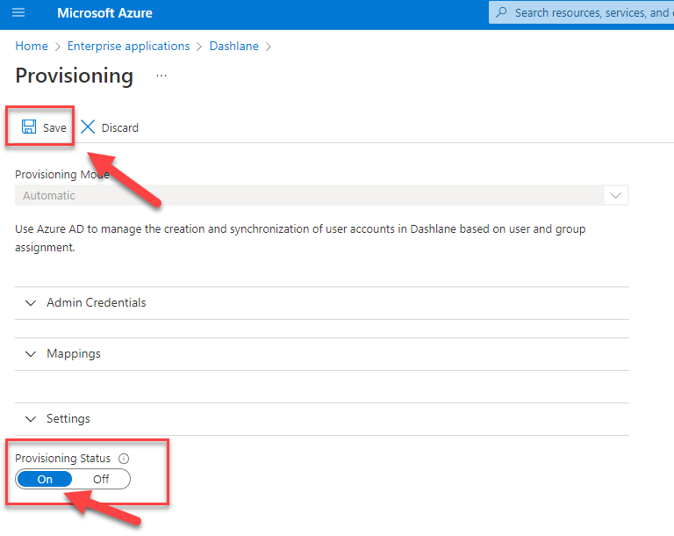Click the Save button label
This screenshot has height=536, width=674.
point(54,127)
